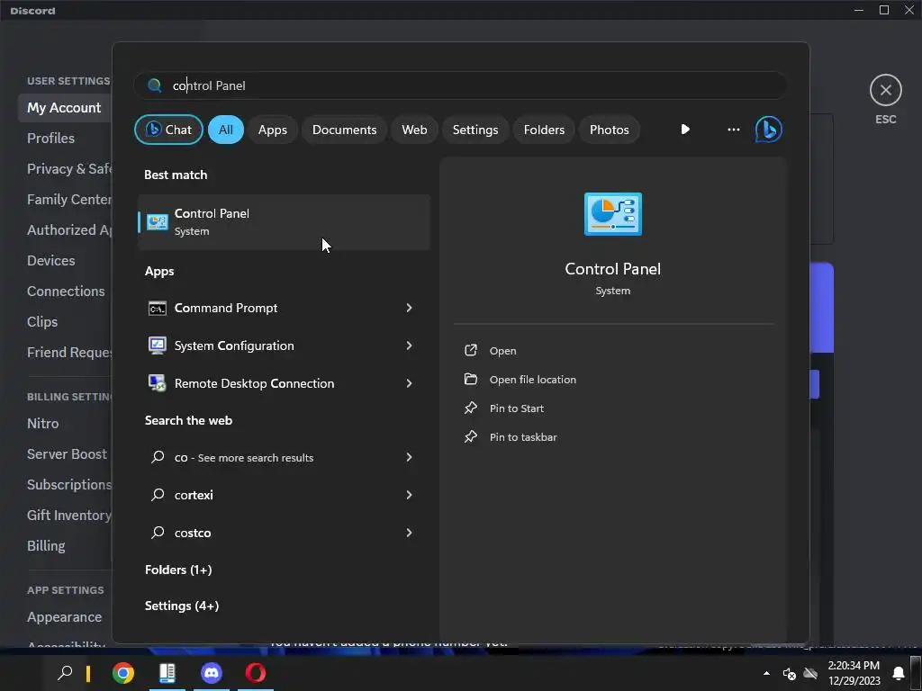Click the play arrow next to filter tabs
922x691 pixels.
pos(685,130)
